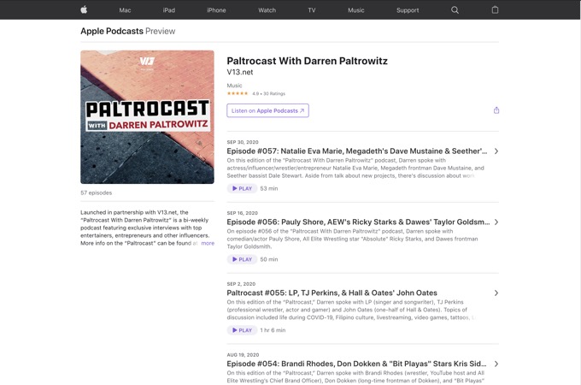This screenshot has width=581, height=385.
Task: Click the '53 min' duration
Action: click(x=269, y=188)
